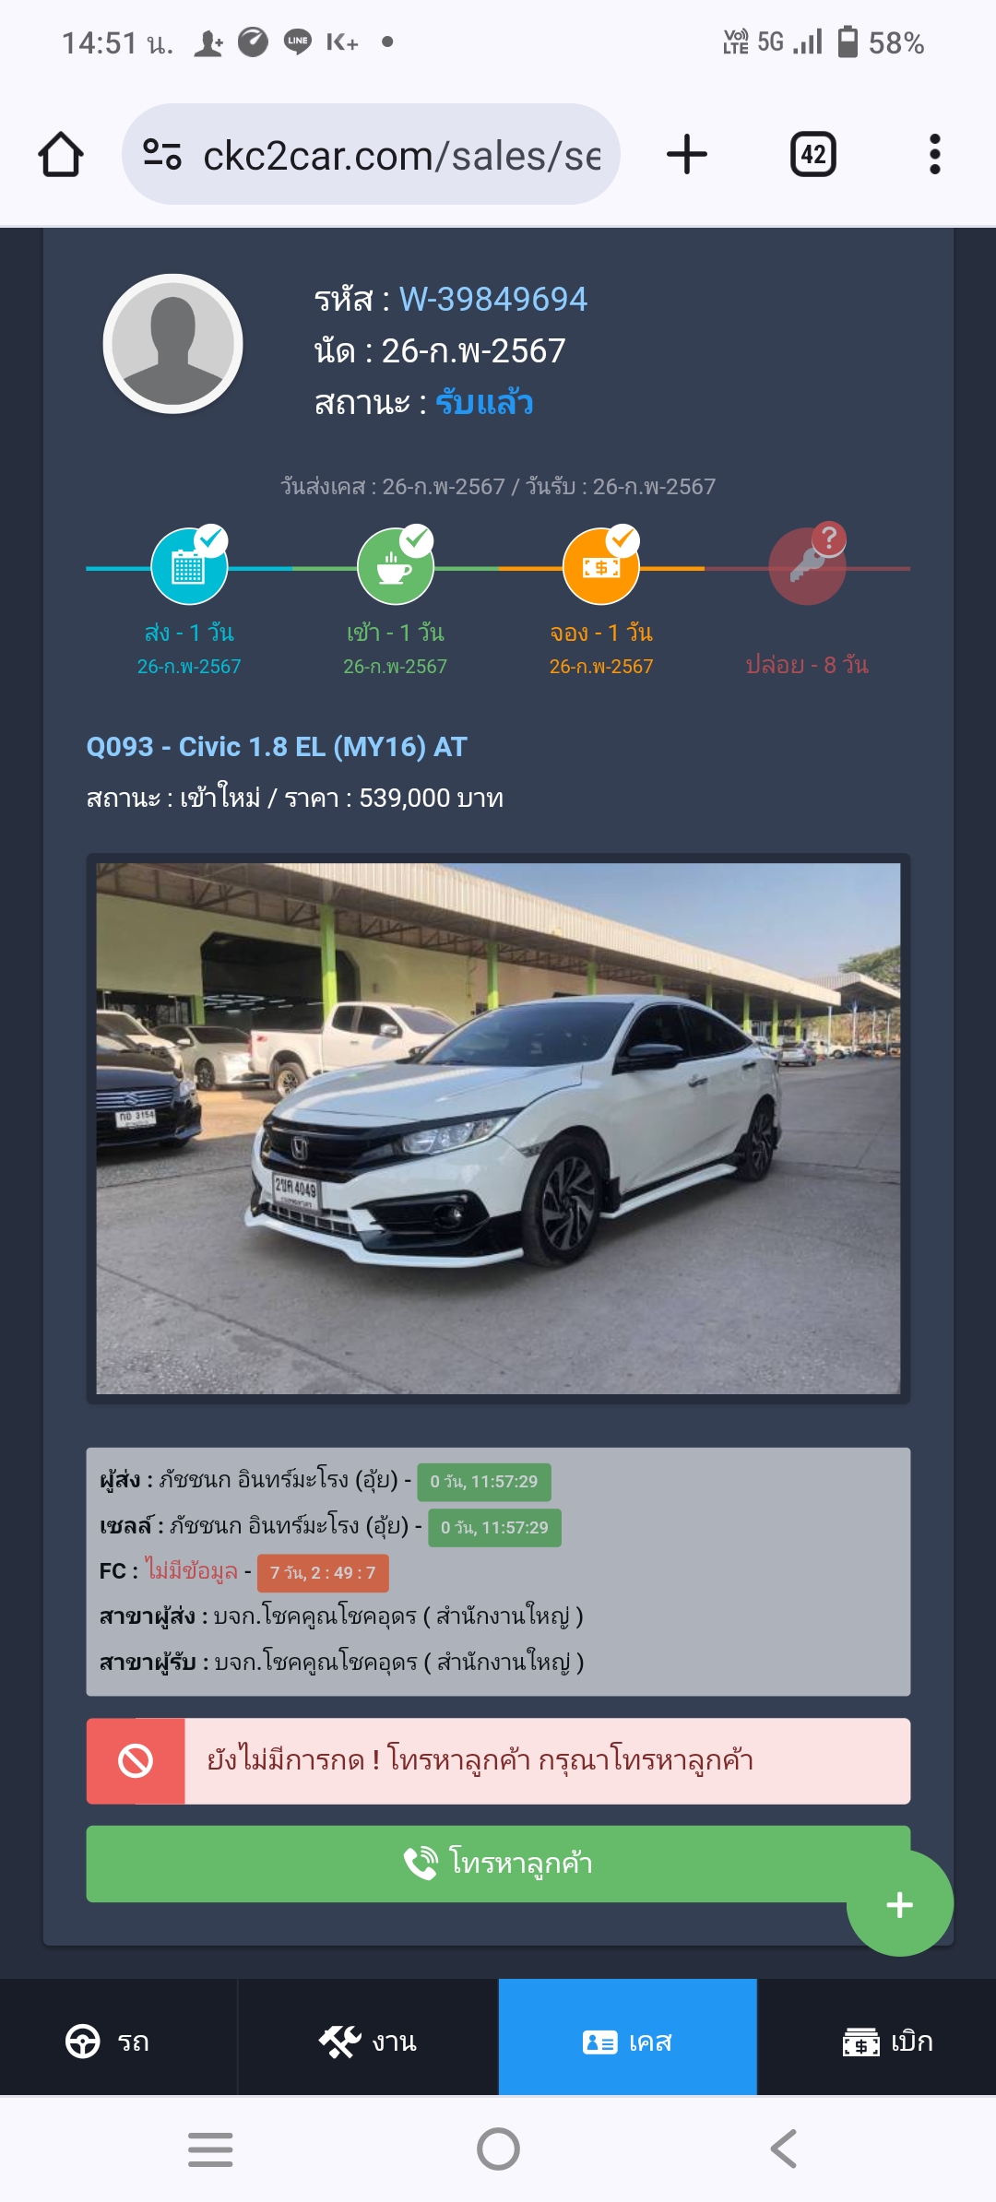This screenshot has width=996, height=2202.
Task: Tap the red key 'ปล่อย' step icon
Action: point(808,565)
